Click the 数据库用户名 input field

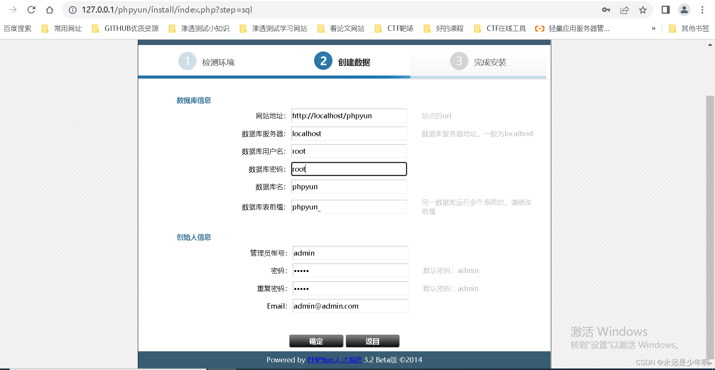pyautogui.click(x=349, y=151)
